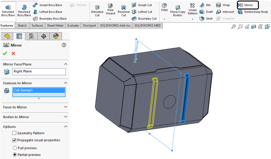Cancel the mirror with red X
Viewport: 271px width, 159px height.
(13, 53)
